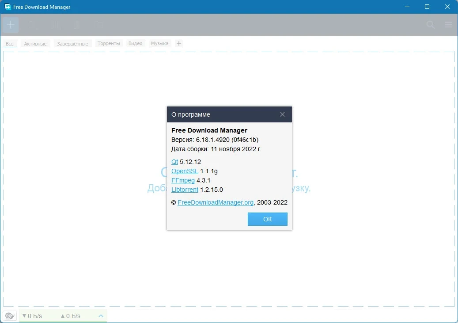
Task: Switch to the Музыка tab
Action: (159, 43)
